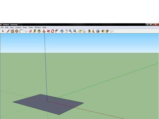The image size is (159, 119).
Task: Click the SketchUp icon in the title bar
Action: point(1,25)
